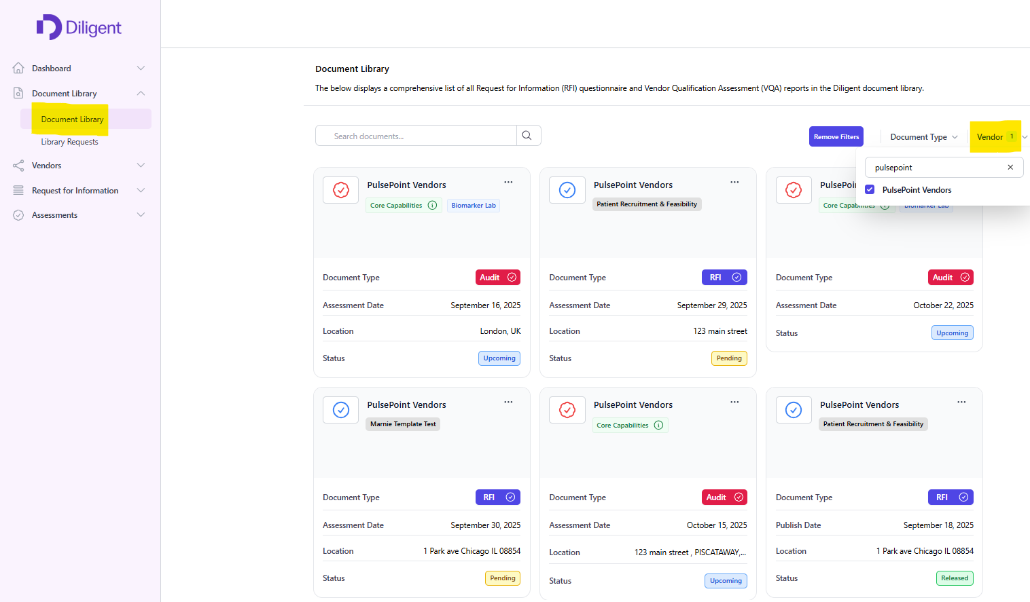This screenshot has width=1030, height=602.
Task: Expand the Dashboard chevron in sidebar
Action: 141,68
